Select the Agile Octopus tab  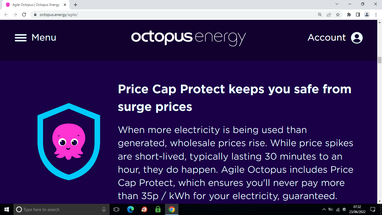[36, 5]
